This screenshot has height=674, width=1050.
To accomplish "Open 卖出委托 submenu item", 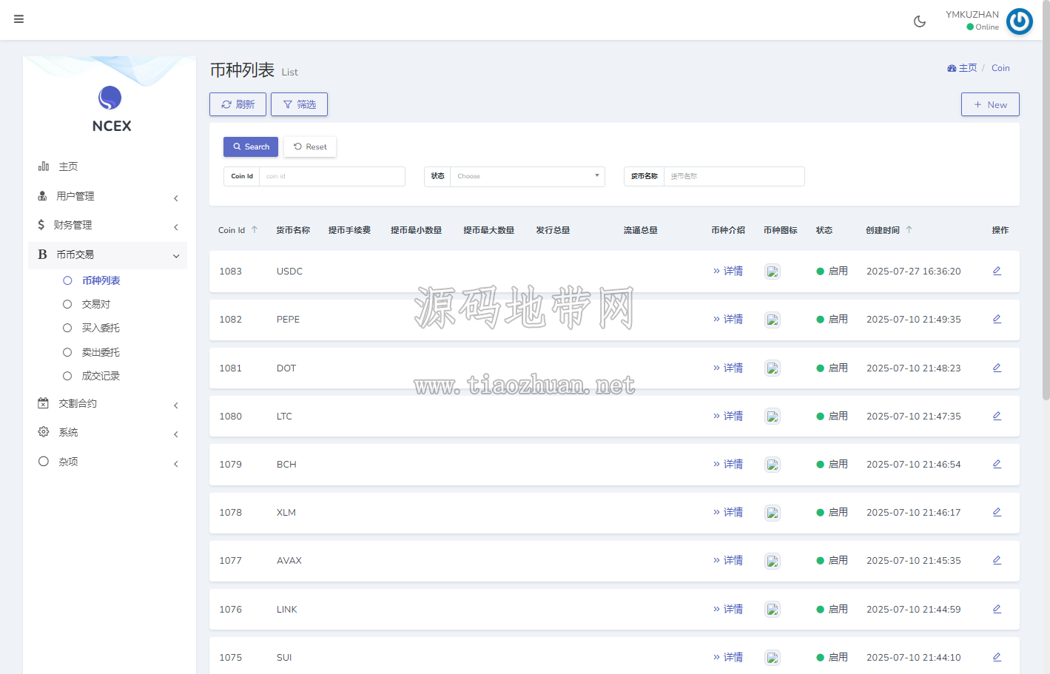I will (100, 352).
